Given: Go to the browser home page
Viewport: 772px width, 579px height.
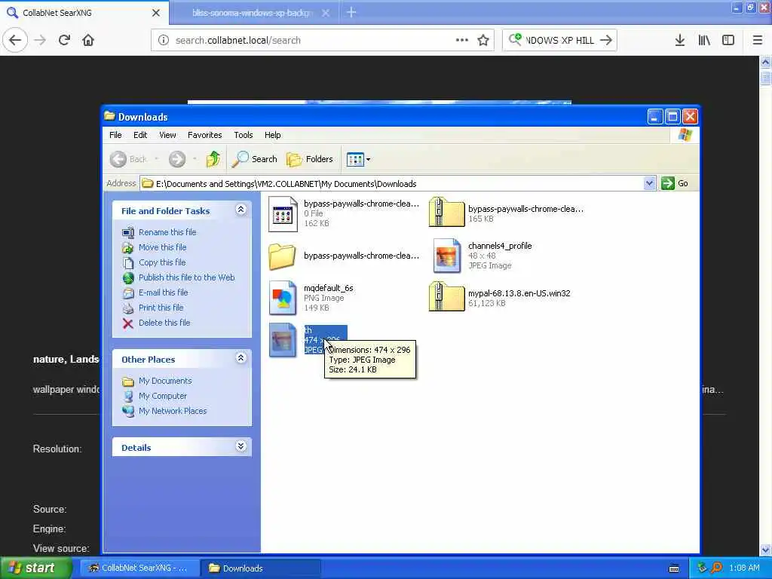Looking at the screenshot, I should coord(88,41).
